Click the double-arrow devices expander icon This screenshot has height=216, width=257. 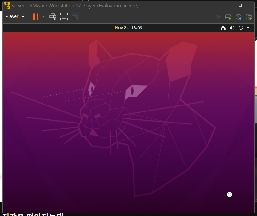[219, 17]
